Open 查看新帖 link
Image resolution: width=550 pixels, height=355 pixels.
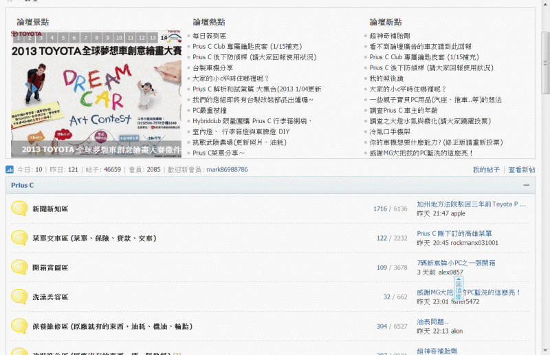point(522,170)
